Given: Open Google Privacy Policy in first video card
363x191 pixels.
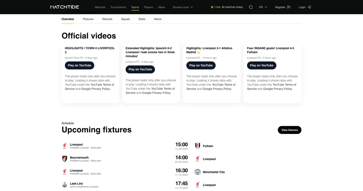Looking at the screenshot, I should click(96, 89).
